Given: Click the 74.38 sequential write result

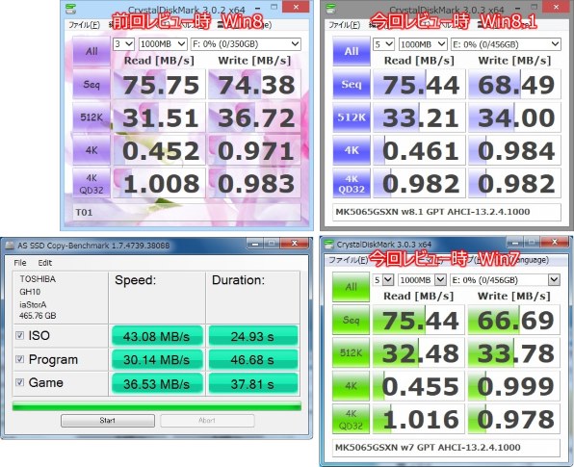Looking at the screenshot, I should point(255,85).
